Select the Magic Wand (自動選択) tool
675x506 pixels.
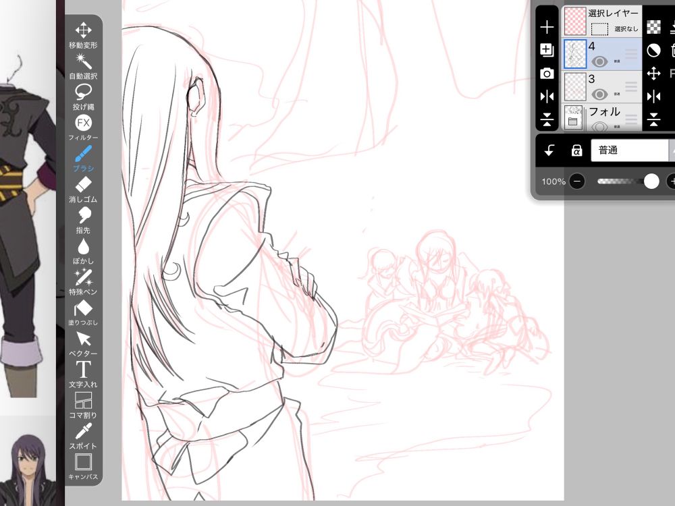83,66
